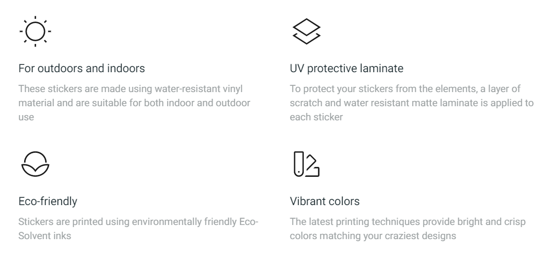The image size is (552, 259).
Task: Select the 'UV protective laminate' heading
Action: [346, 68]
